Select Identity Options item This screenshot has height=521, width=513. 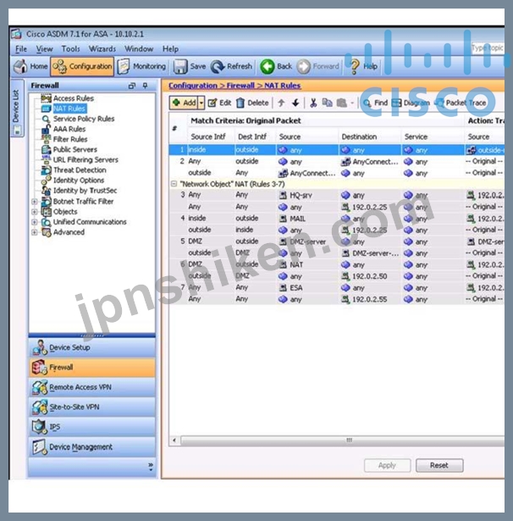point(79,180)
